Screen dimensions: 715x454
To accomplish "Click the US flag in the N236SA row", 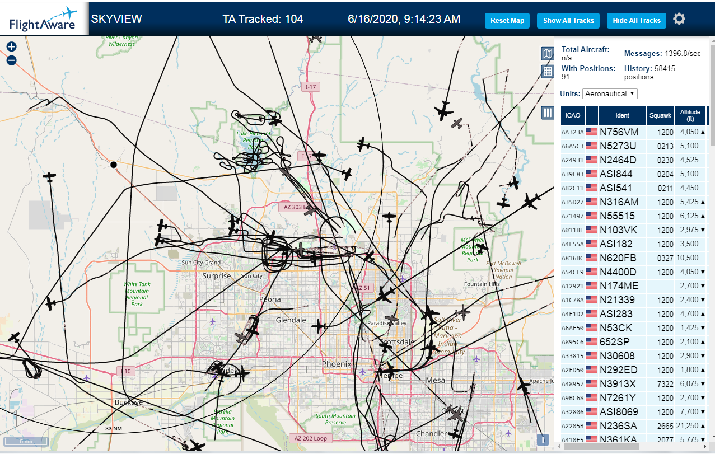I will coord(592,426).
